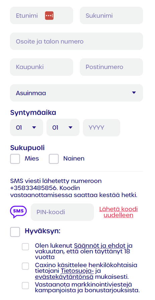Click into the Postinumero field
The height and width of the screenshot is (300, 155).
click(x=111, y=67)
